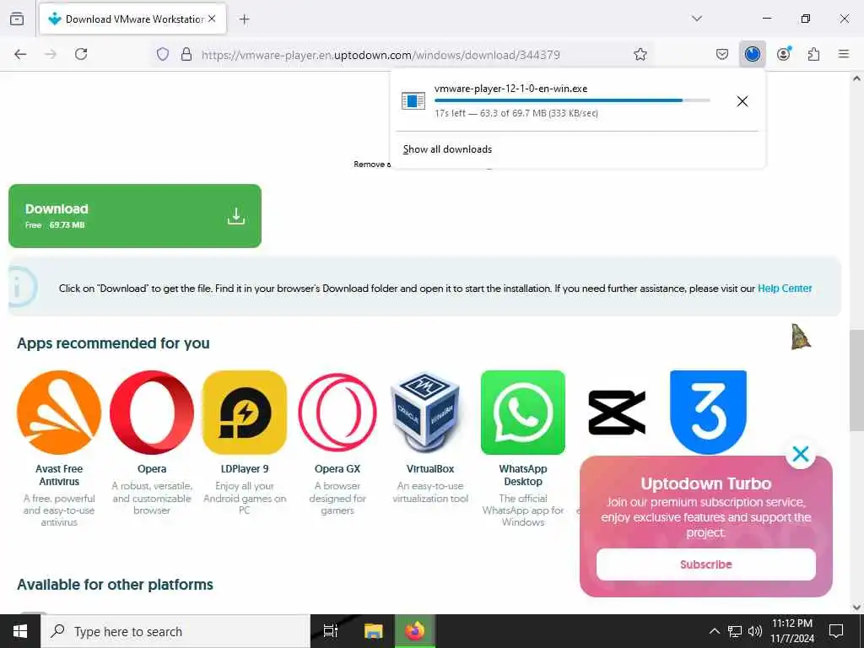Open the Pocket save icon
The image size is (864, 648).
[x=722, y=54]
